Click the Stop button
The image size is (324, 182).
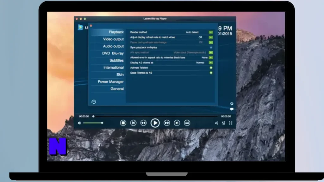(123, 123)
